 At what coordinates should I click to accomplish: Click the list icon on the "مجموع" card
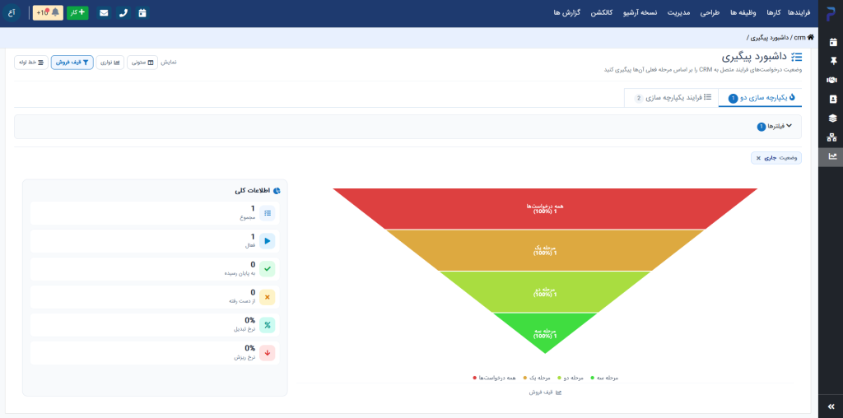[268, 213]
